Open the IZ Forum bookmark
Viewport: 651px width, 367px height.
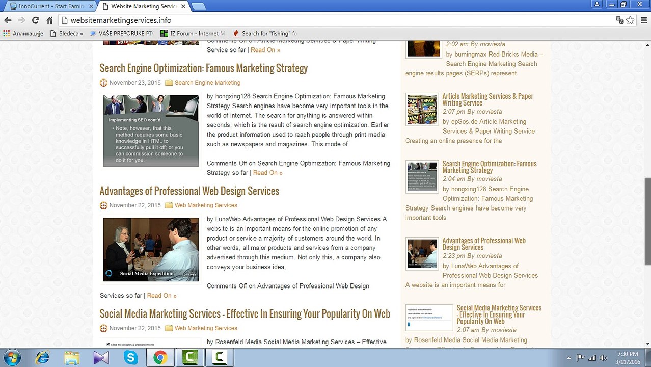193,33
